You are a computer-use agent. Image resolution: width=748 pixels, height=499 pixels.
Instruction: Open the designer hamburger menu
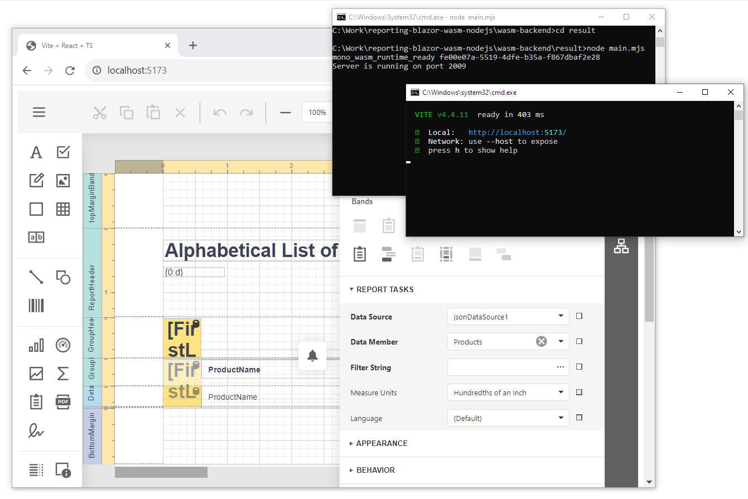[x=39, y=113]
